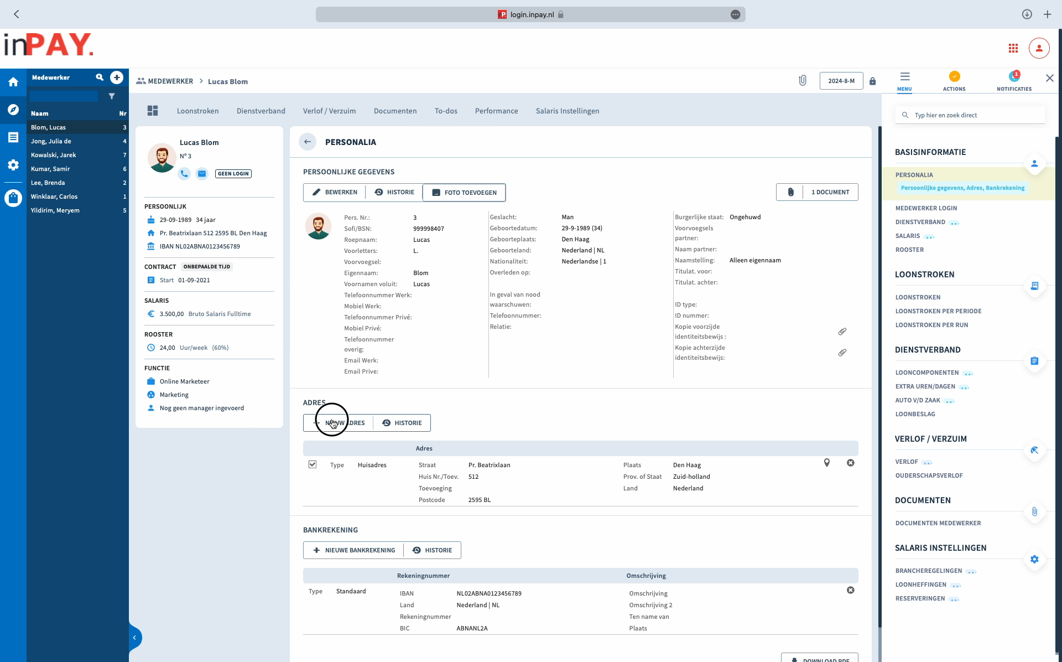The image size is (1062, 662).
Task: Go back with Personalia arrow button
Action: [x=308, y=142]
